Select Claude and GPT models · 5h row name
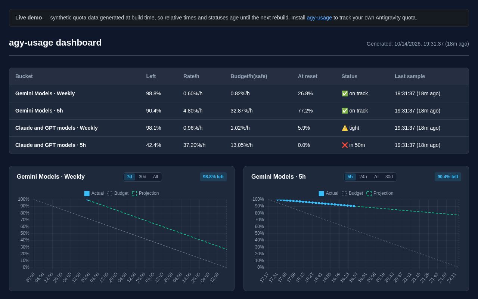This screenshot has height=299, width=478. [50, 145]
